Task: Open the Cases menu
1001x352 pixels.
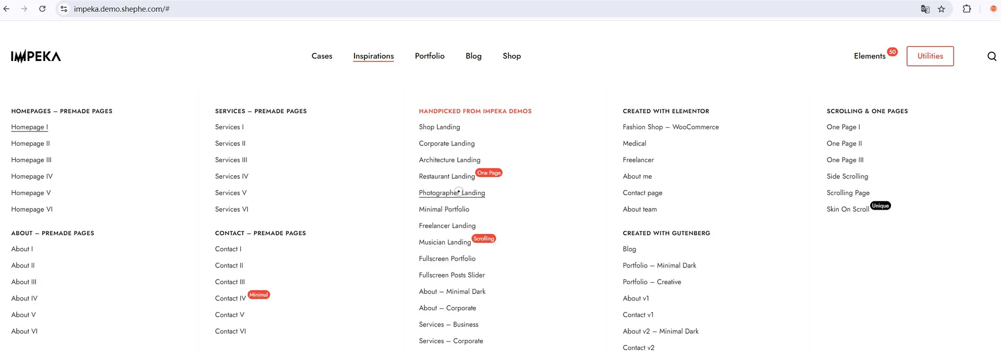Action: pyautogui.click(x=322, y=56)
